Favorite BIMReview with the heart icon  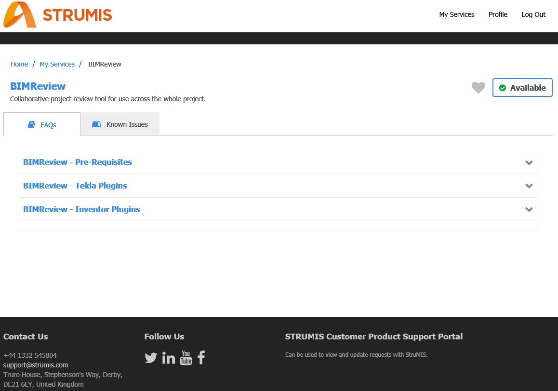478,87
